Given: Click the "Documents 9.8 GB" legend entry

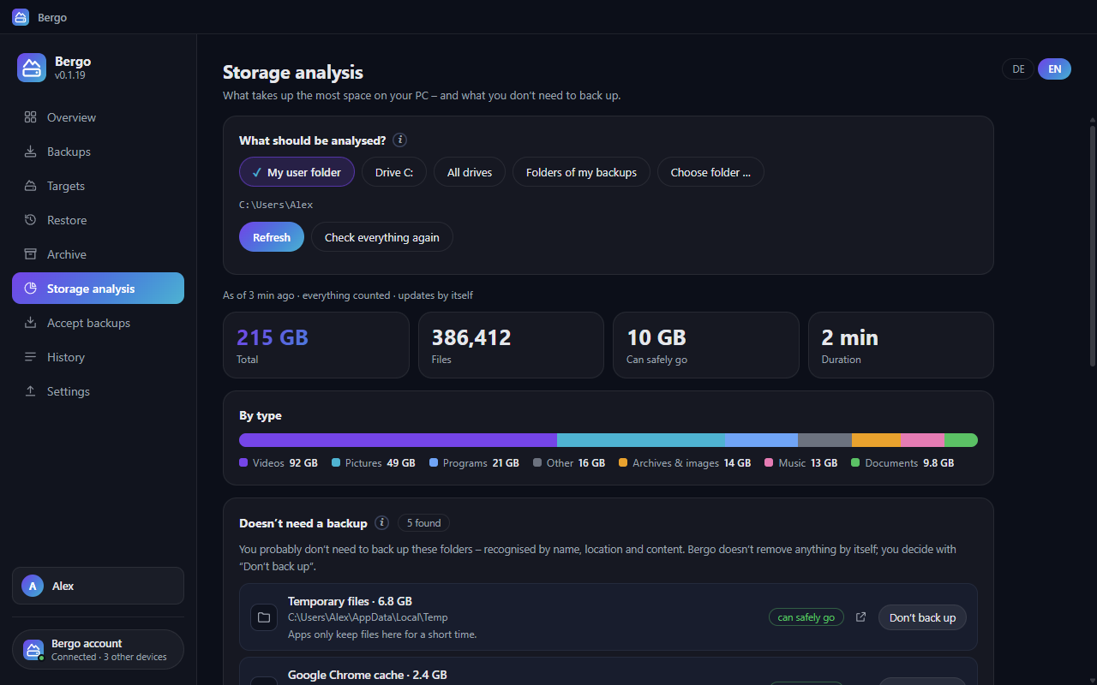Looking at the screenshot, I should tap(902, 462).
